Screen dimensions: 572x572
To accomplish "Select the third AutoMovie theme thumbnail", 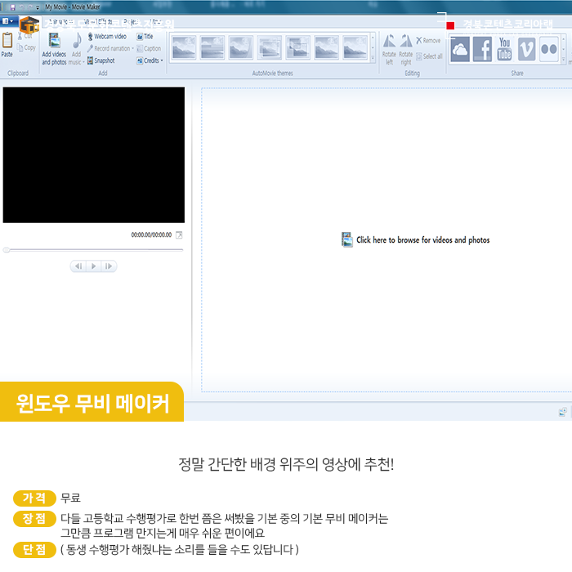I will pyautogui.click(x=241, y=47).
